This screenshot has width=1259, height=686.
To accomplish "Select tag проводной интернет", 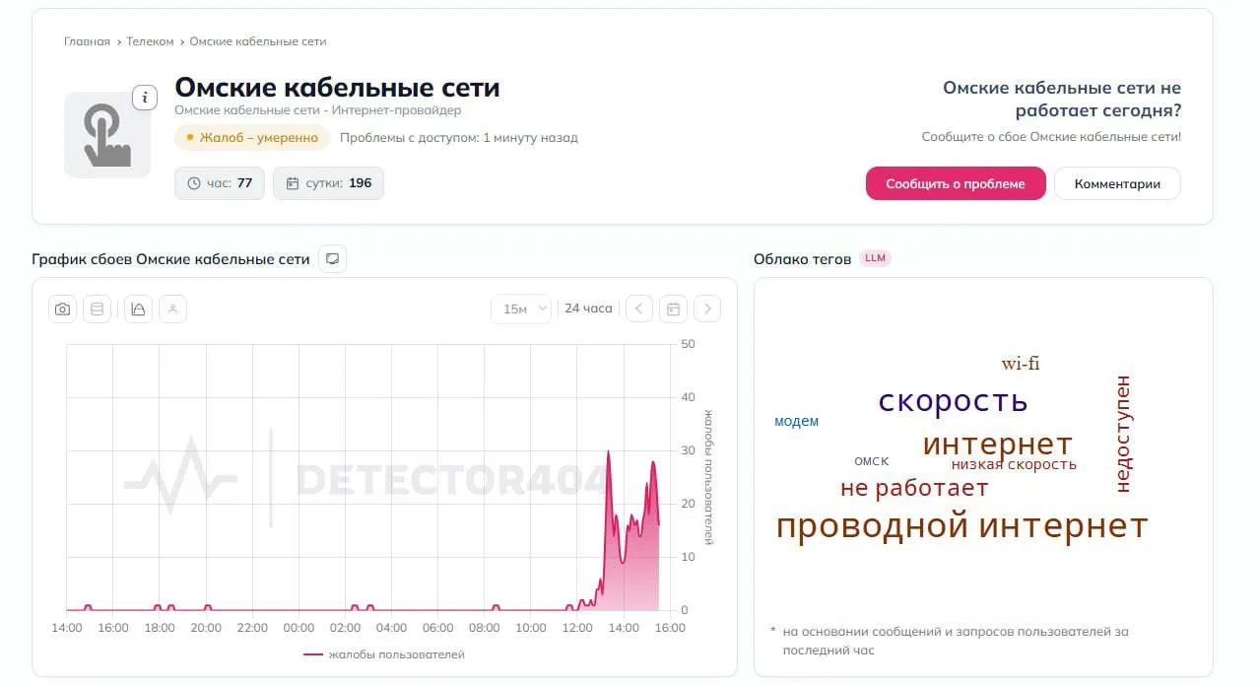I will click(961, 526).
